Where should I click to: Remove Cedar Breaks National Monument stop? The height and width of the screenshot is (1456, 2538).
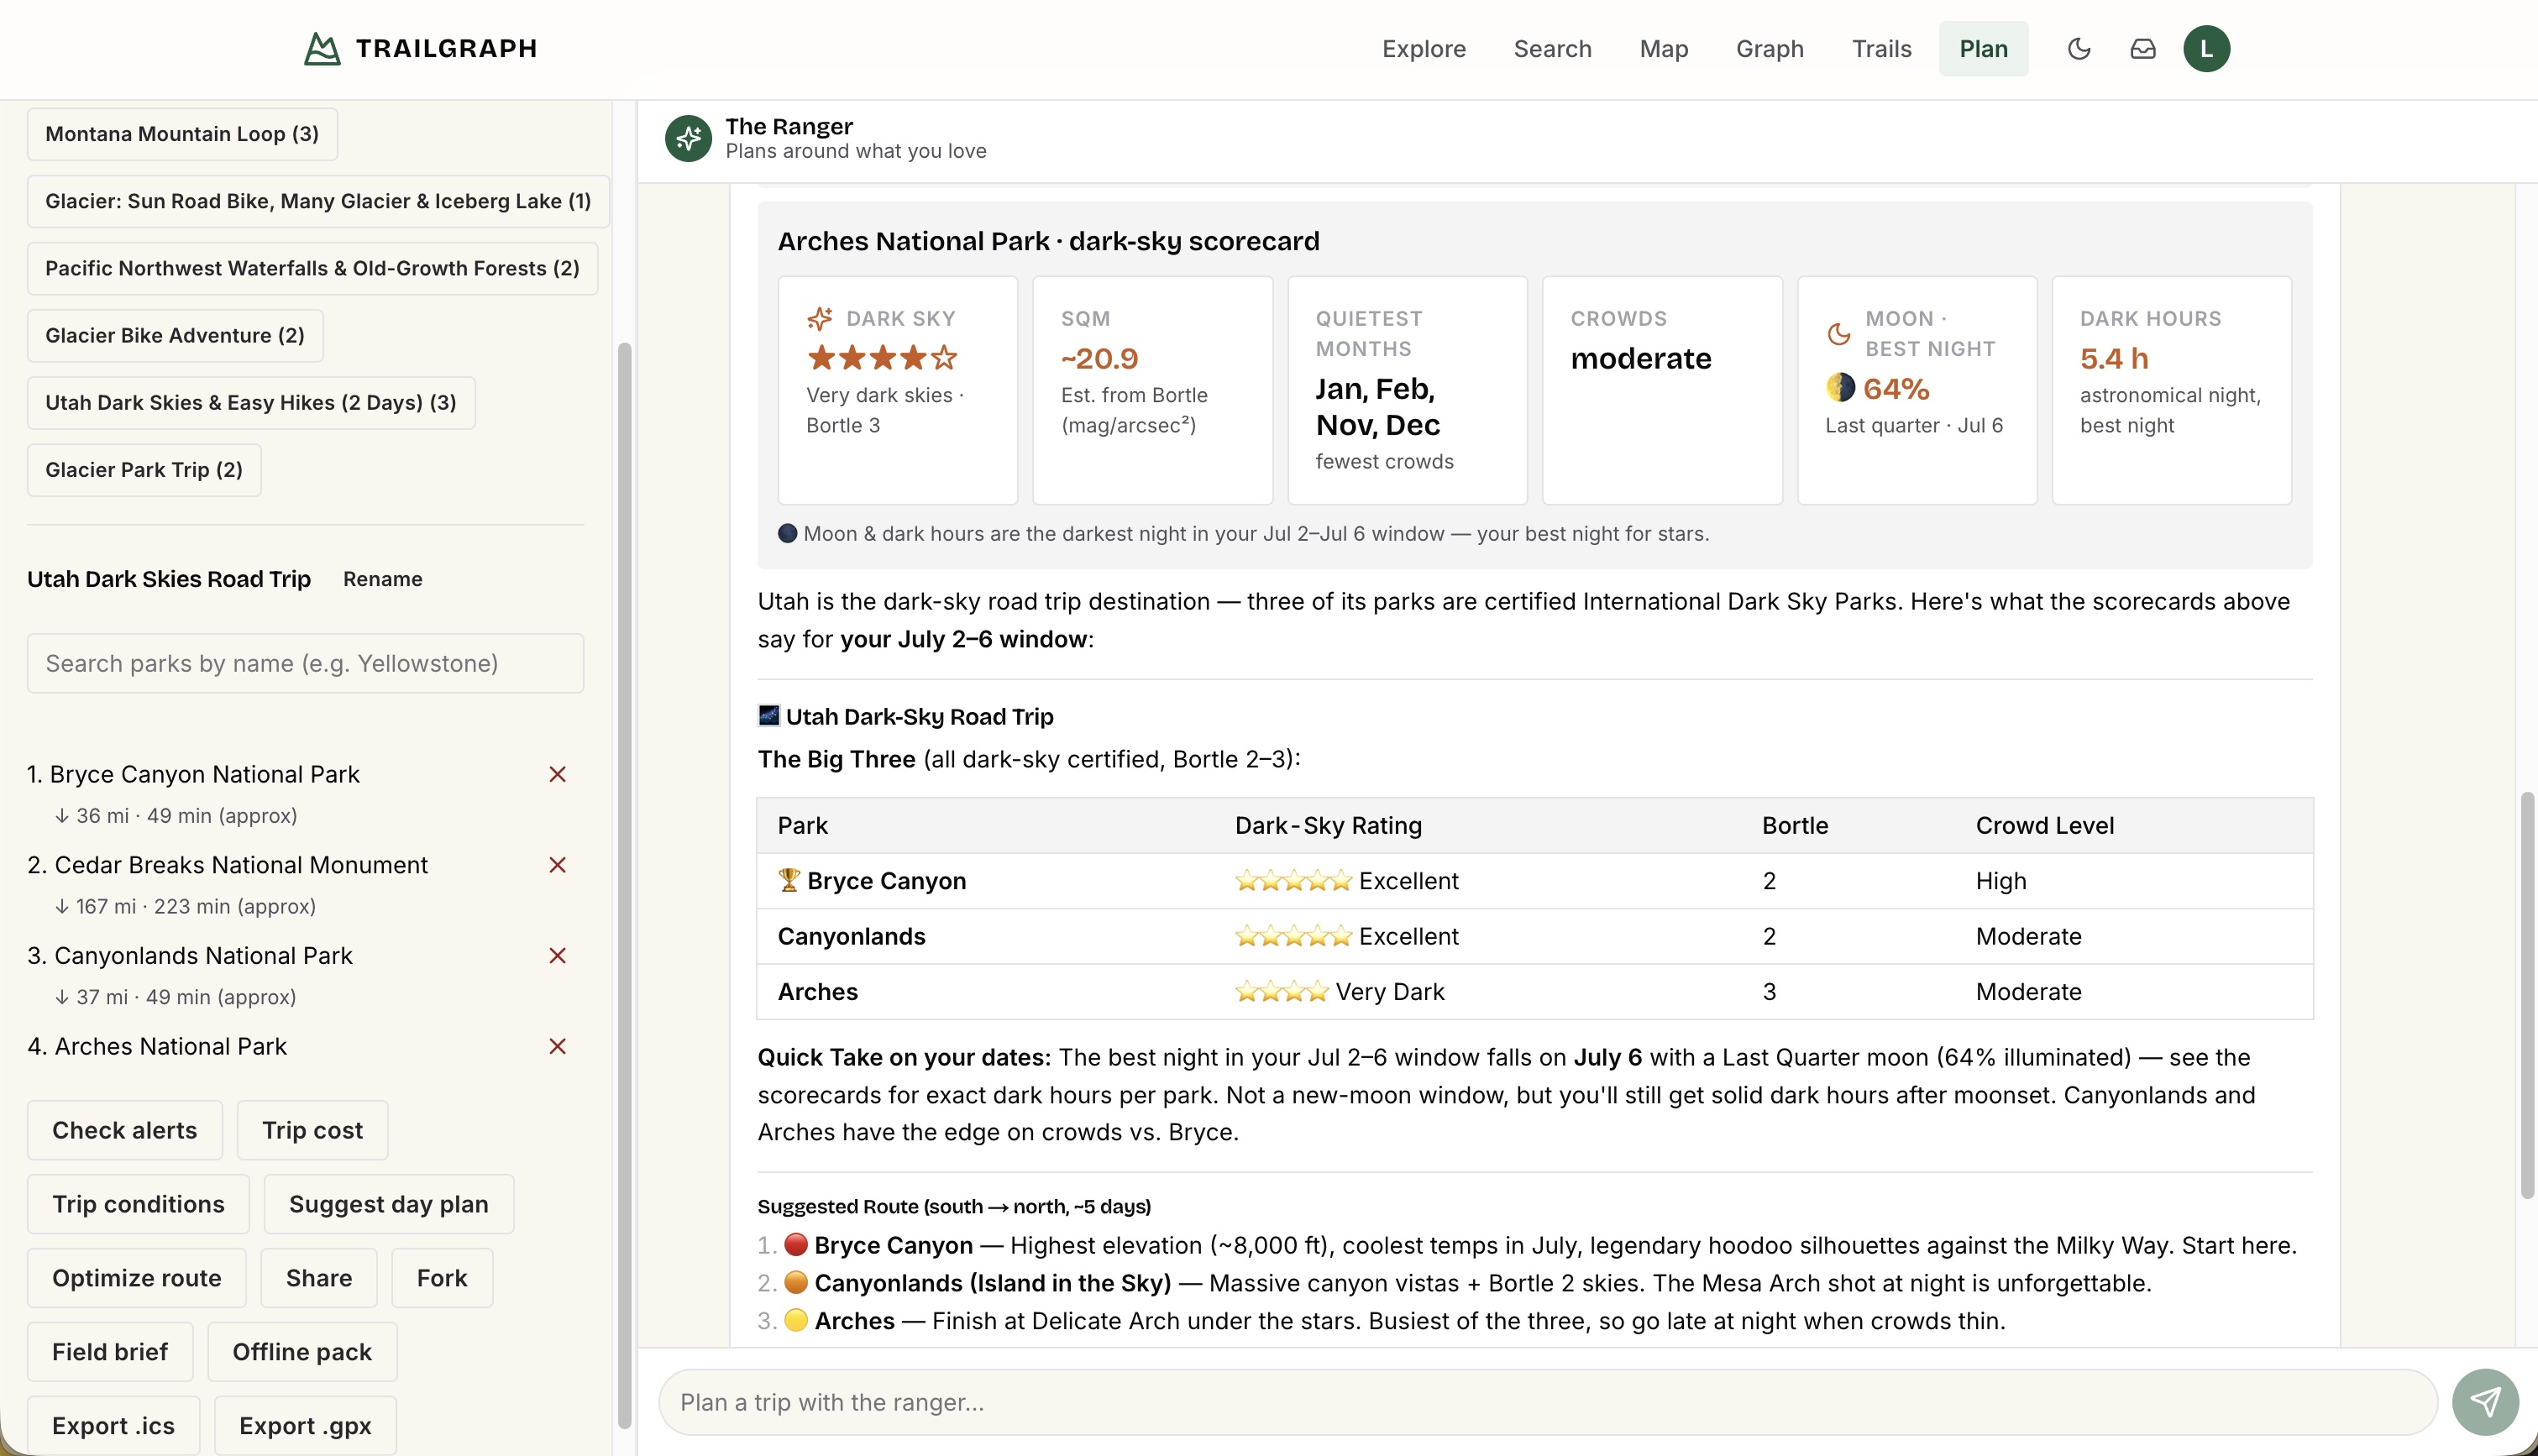click(558, 865)
